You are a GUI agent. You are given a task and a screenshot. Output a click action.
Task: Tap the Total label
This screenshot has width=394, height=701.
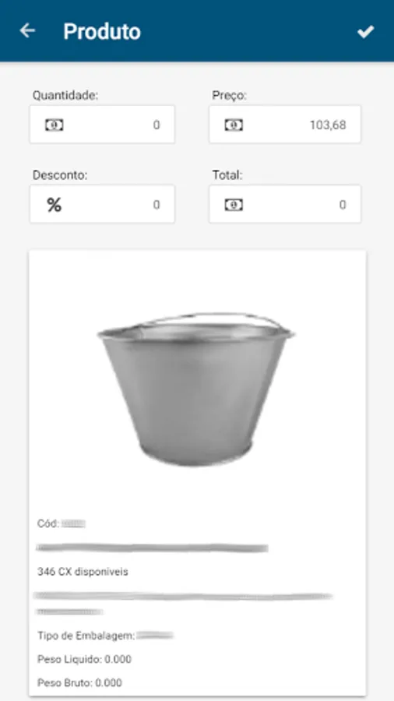tap(227, 175)
